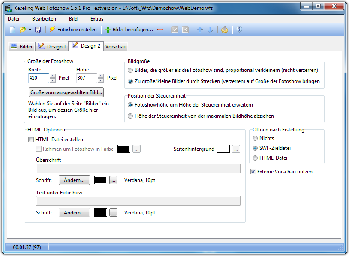Click Fotoshow erstellen lightning button
Screen dimensions: 349x256
(x=72, y=30)
